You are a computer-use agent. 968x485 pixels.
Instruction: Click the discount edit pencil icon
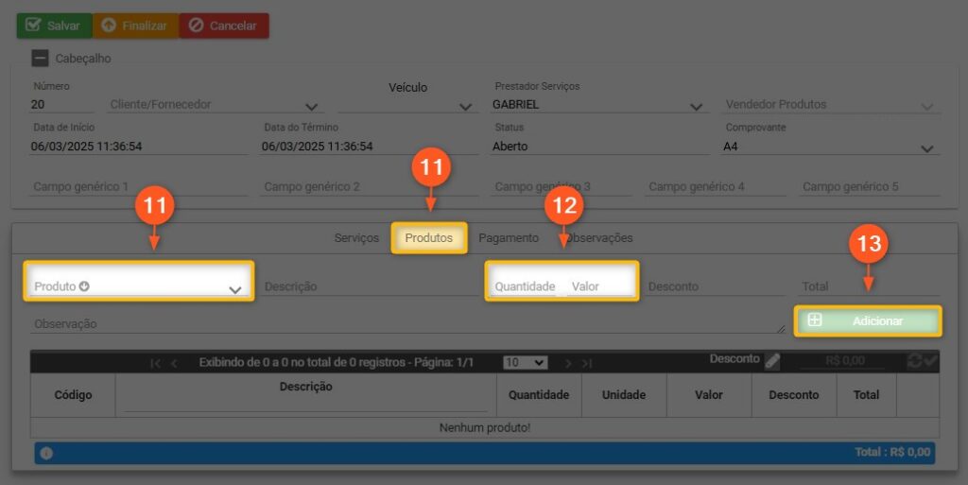tap(772, 360)
